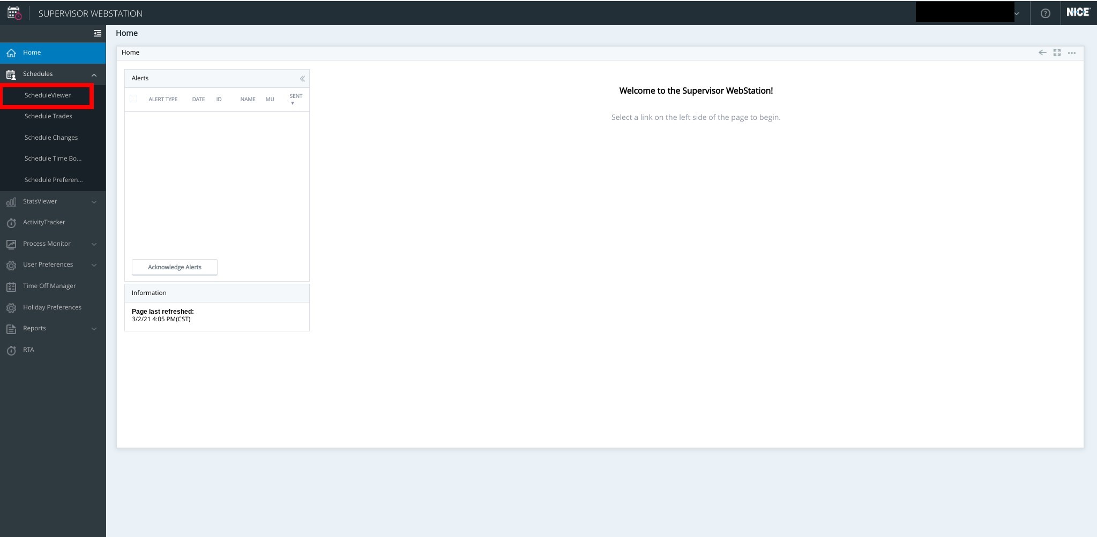Click the Acknowledge Alerts button
This screenshot has height=537, width=1097.
[175, 267]
